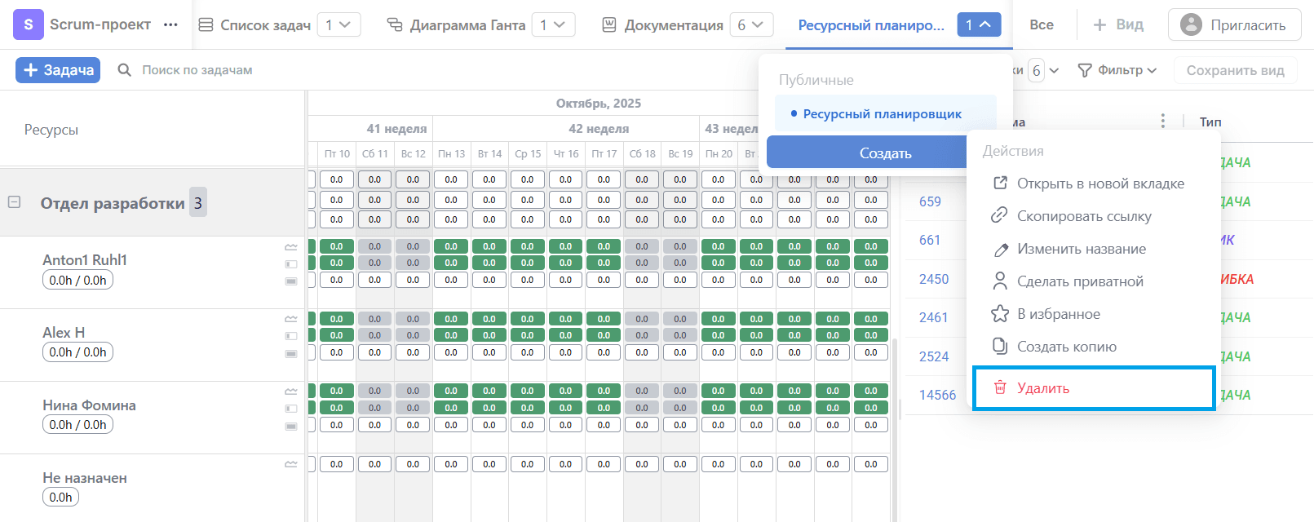The height and width of the screenshot is (522, 1314).
Task: Toggle bottom bar icon in Alex H row
Action: (291, 353)
